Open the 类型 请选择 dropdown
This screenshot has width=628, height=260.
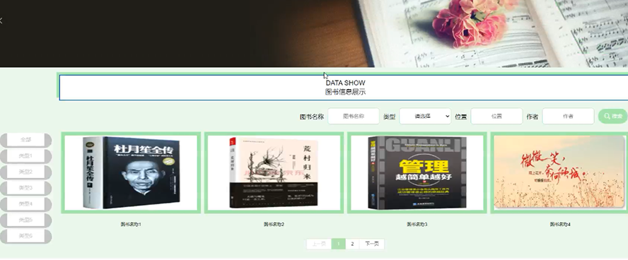point(425,117)
